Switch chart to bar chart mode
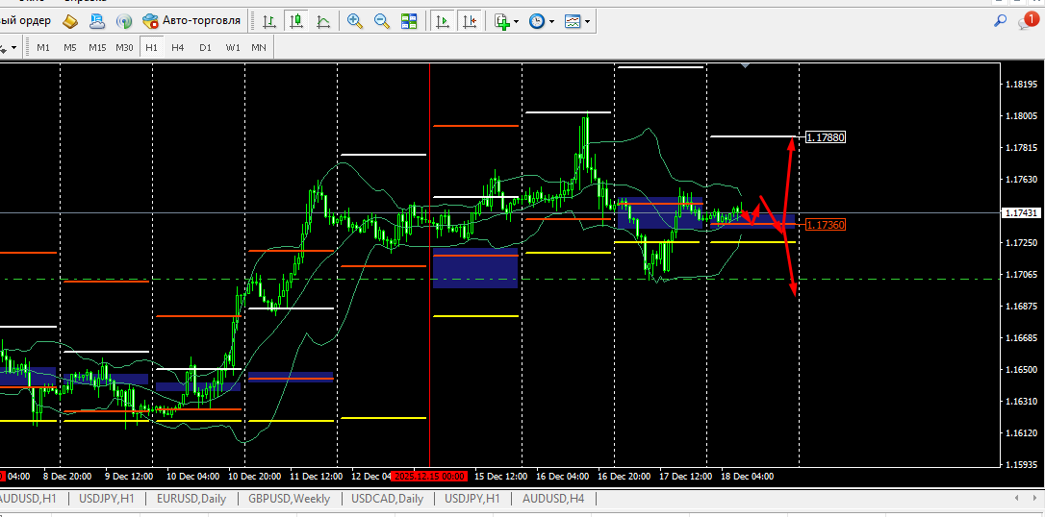Viewport: 1045px width, 517px height. 269,21
